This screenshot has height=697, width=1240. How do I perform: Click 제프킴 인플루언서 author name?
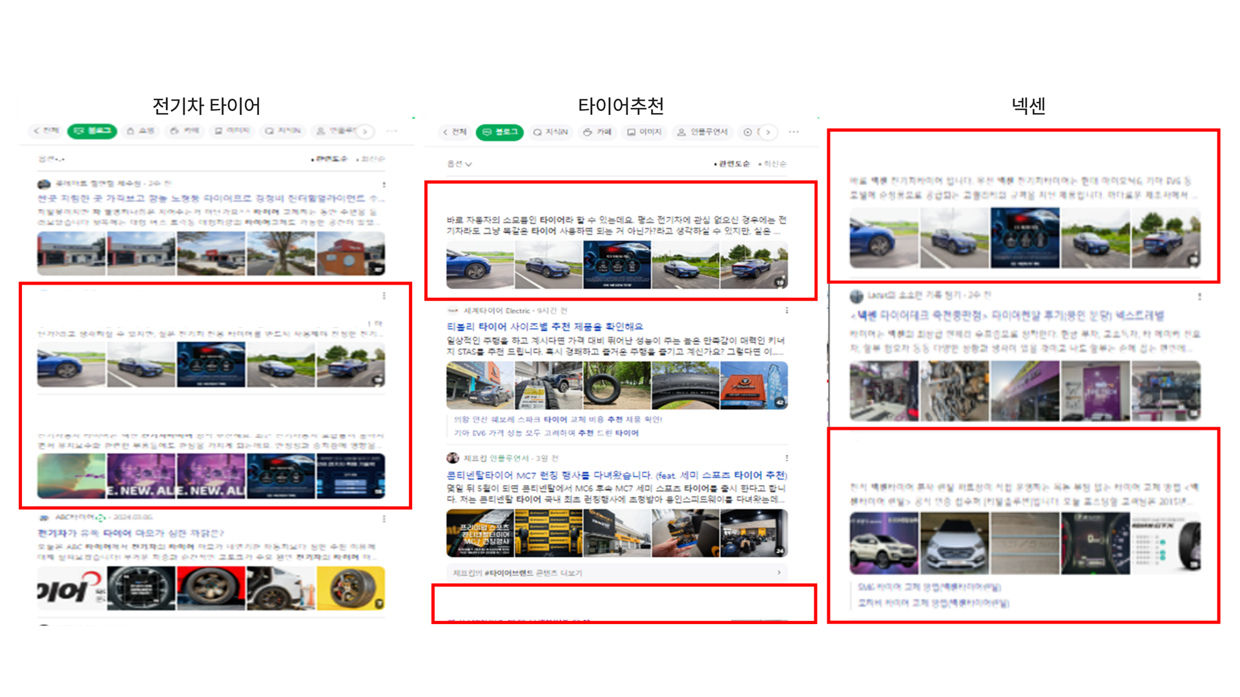pyautogui.click(x=497, y=458)
